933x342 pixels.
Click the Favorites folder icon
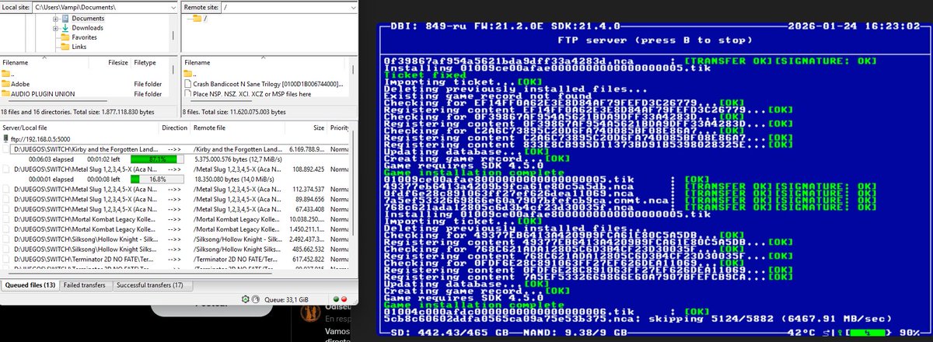(x=65, y=37)
